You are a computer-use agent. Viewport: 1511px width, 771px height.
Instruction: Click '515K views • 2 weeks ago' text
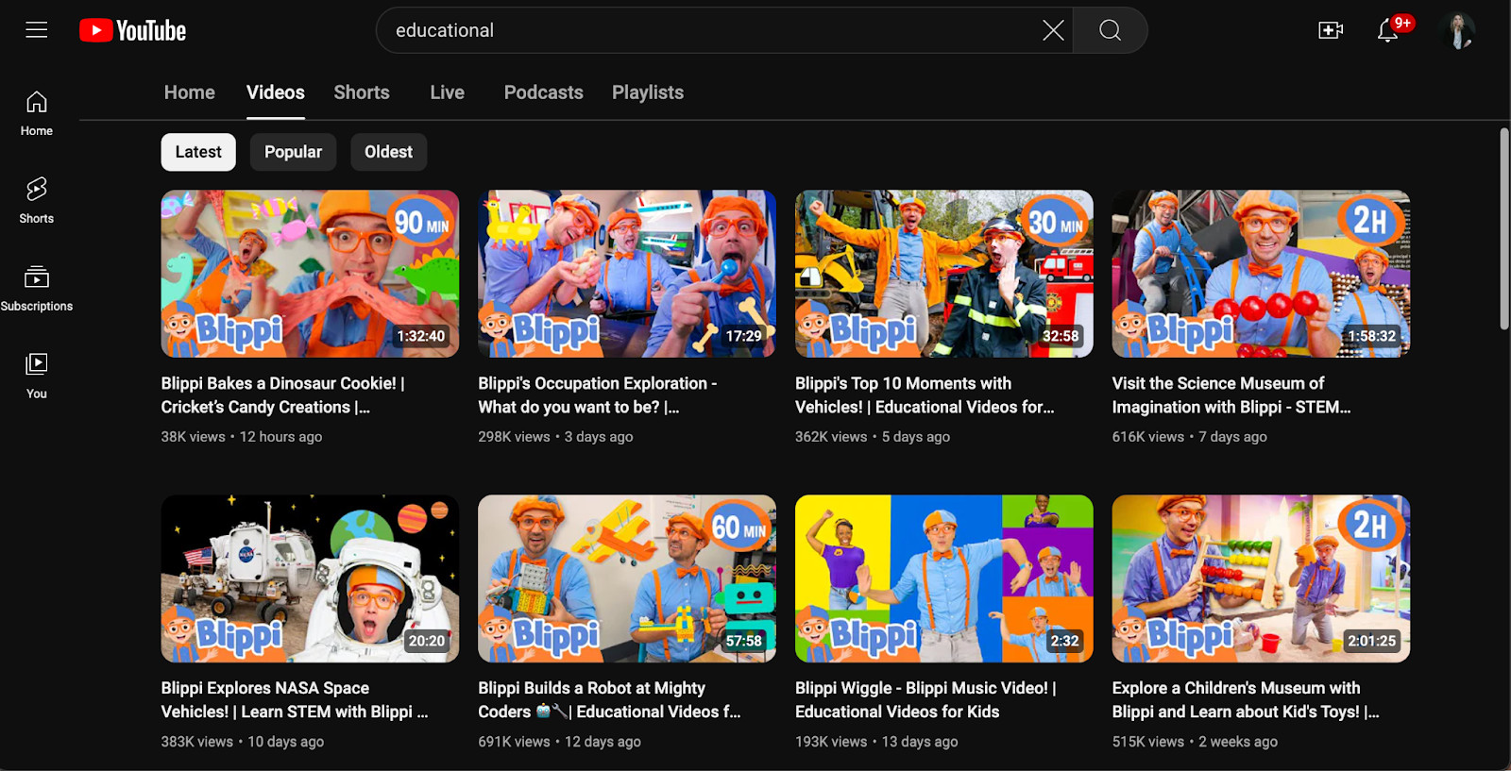coord(1196,742)
